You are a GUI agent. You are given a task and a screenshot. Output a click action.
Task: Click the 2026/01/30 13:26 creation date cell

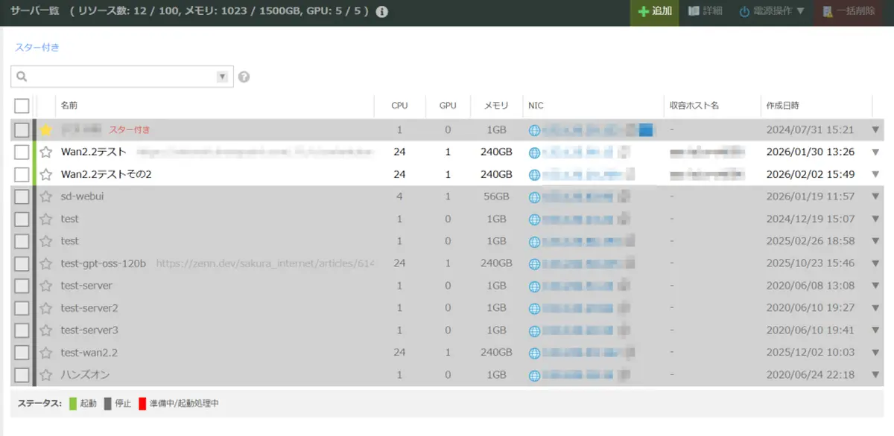(x=811, y=153)
